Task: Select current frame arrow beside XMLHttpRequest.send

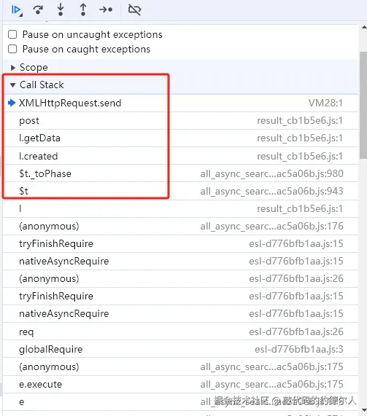Action: (x=12, y=103)
